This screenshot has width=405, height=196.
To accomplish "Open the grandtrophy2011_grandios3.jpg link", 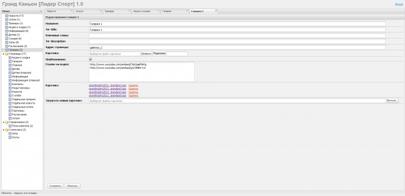I will [107, 89].
